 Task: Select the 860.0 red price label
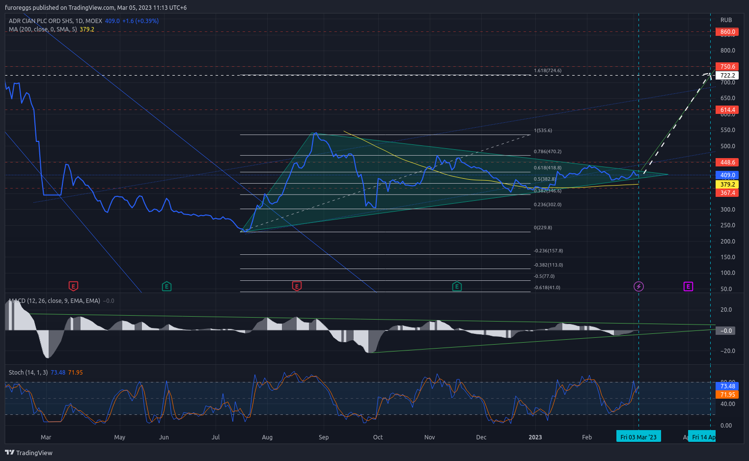coord(727,32)
